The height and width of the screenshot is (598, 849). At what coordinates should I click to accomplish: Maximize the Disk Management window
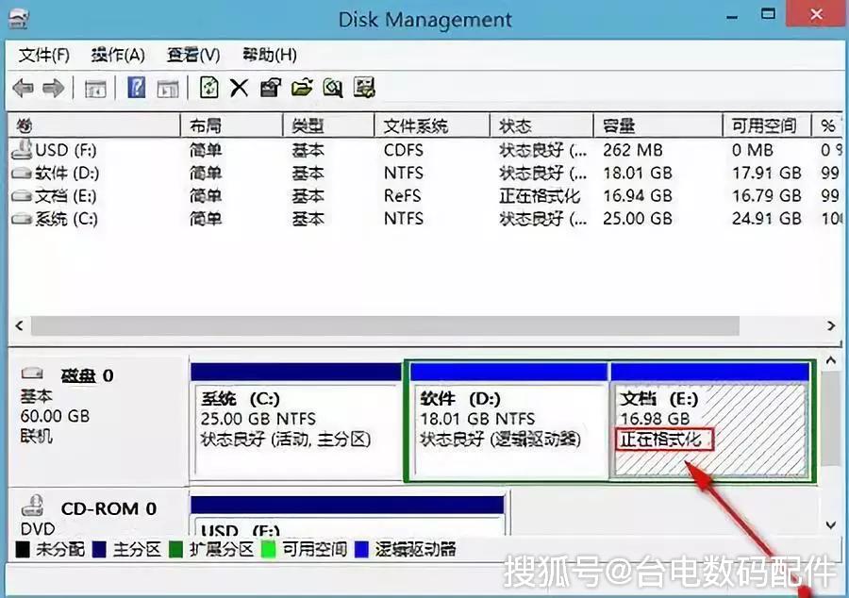[768, 14]
